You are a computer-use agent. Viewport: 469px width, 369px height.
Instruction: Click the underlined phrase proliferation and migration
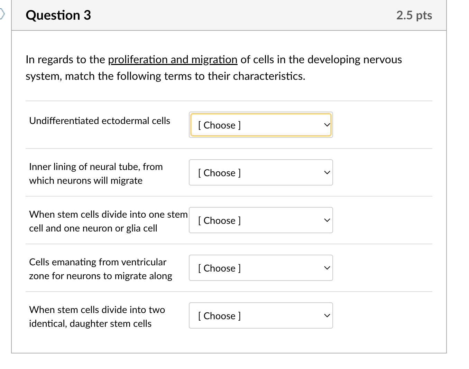[x=172, y=59]
